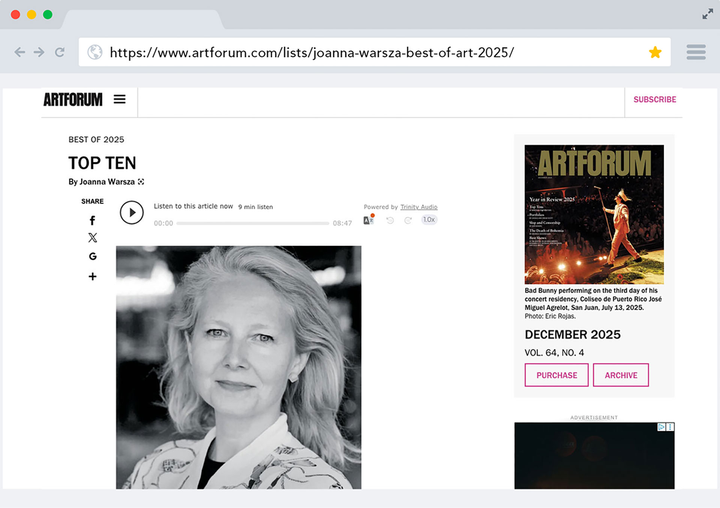The image size is (720, 508).
Task: Share the article on Facebook
Action: click(92, 220)
